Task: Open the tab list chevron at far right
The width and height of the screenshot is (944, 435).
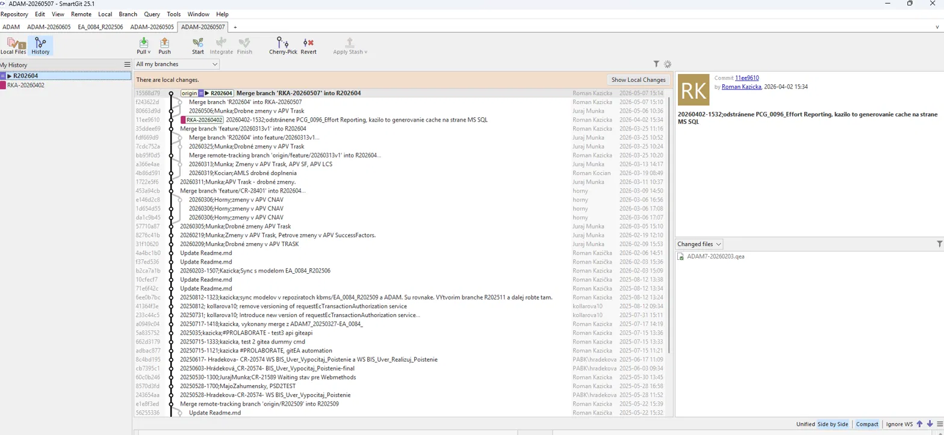Action: 937,27
